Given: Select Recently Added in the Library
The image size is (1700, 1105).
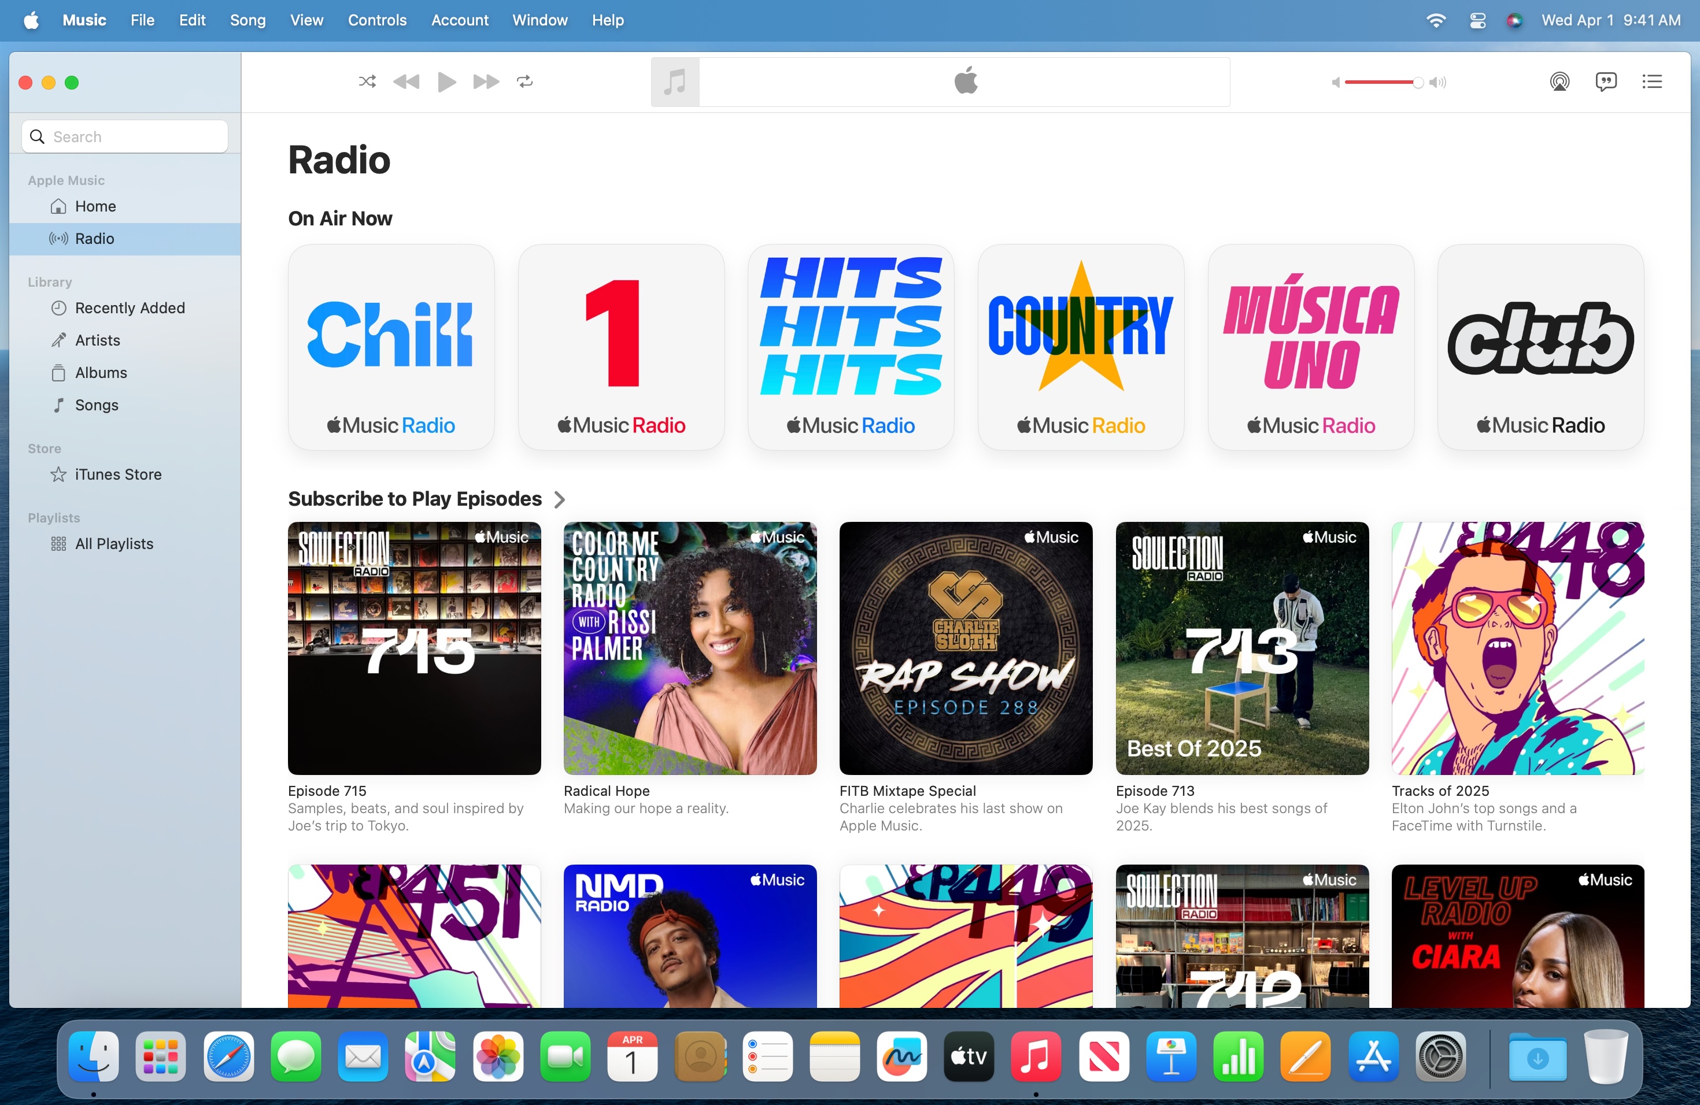Looking at the screenshot, I should coord(130,307).
